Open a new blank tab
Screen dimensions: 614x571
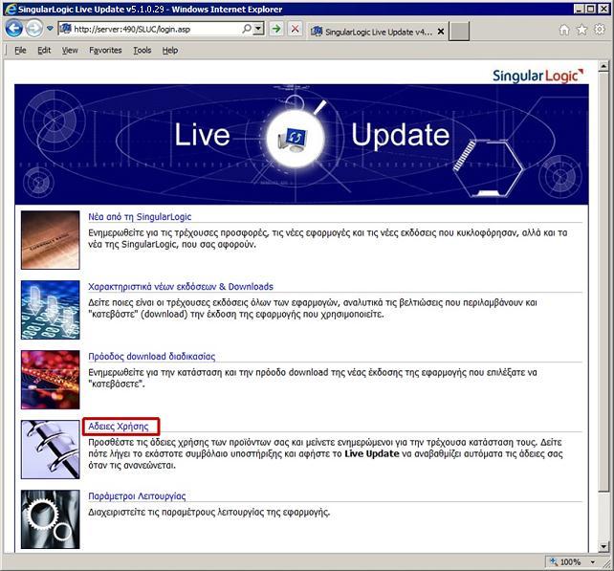pyautogui.click(x=458, y=32)
